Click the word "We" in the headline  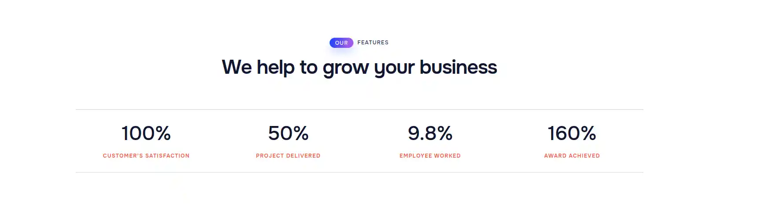tap(237, 68)
